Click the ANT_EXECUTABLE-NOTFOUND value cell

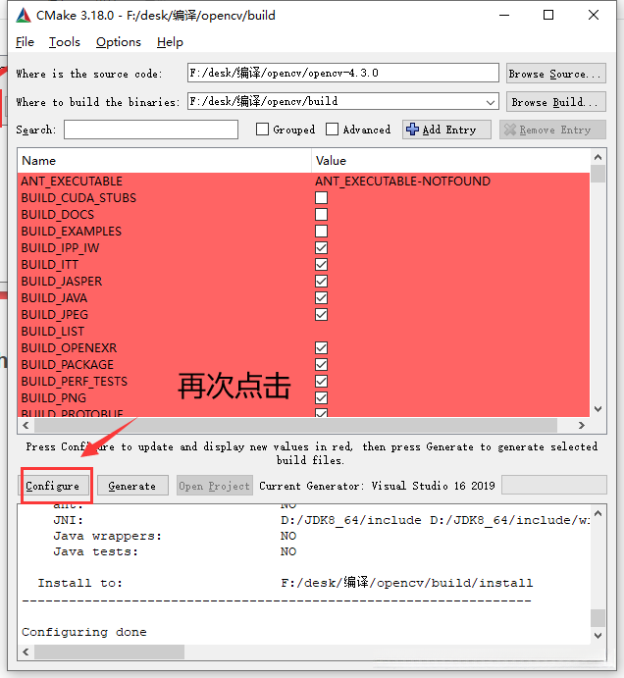[x=402, y=182]
